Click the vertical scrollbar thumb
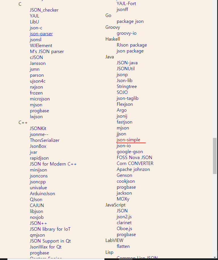This screenshot has width=218, height=260. click(215, 156)
